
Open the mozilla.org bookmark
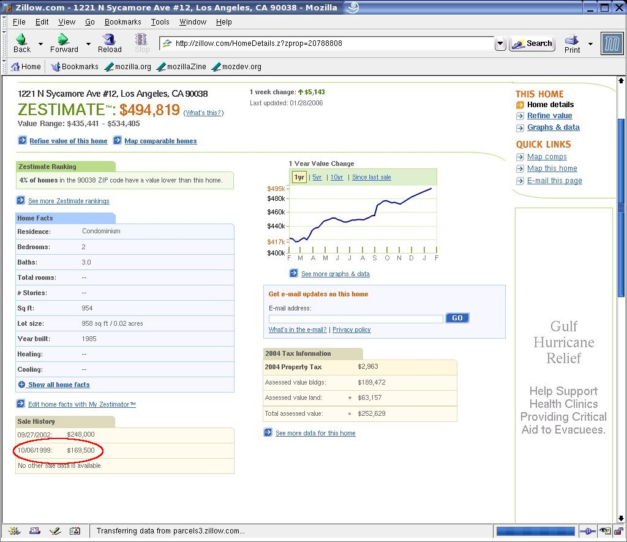tap(127, 67)
